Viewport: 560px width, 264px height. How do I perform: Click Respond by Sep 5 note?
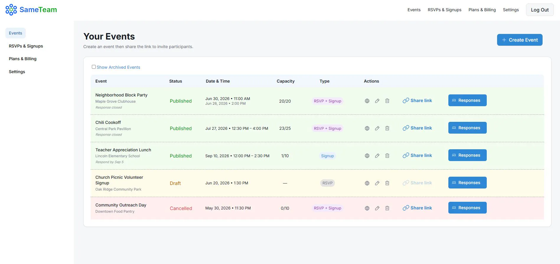click(x=110, y=162)
